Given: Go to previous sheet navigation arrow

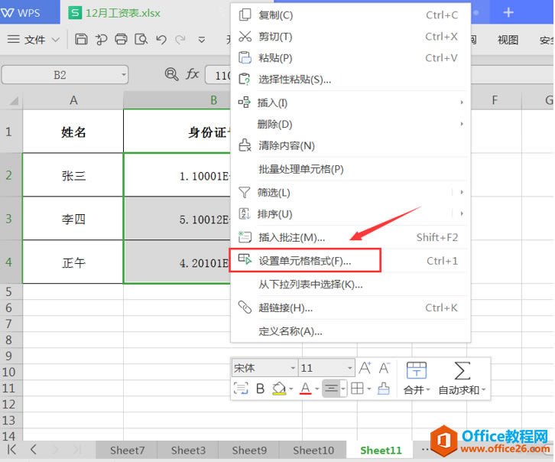Looking at the screenshot, I should click(34, 450).
